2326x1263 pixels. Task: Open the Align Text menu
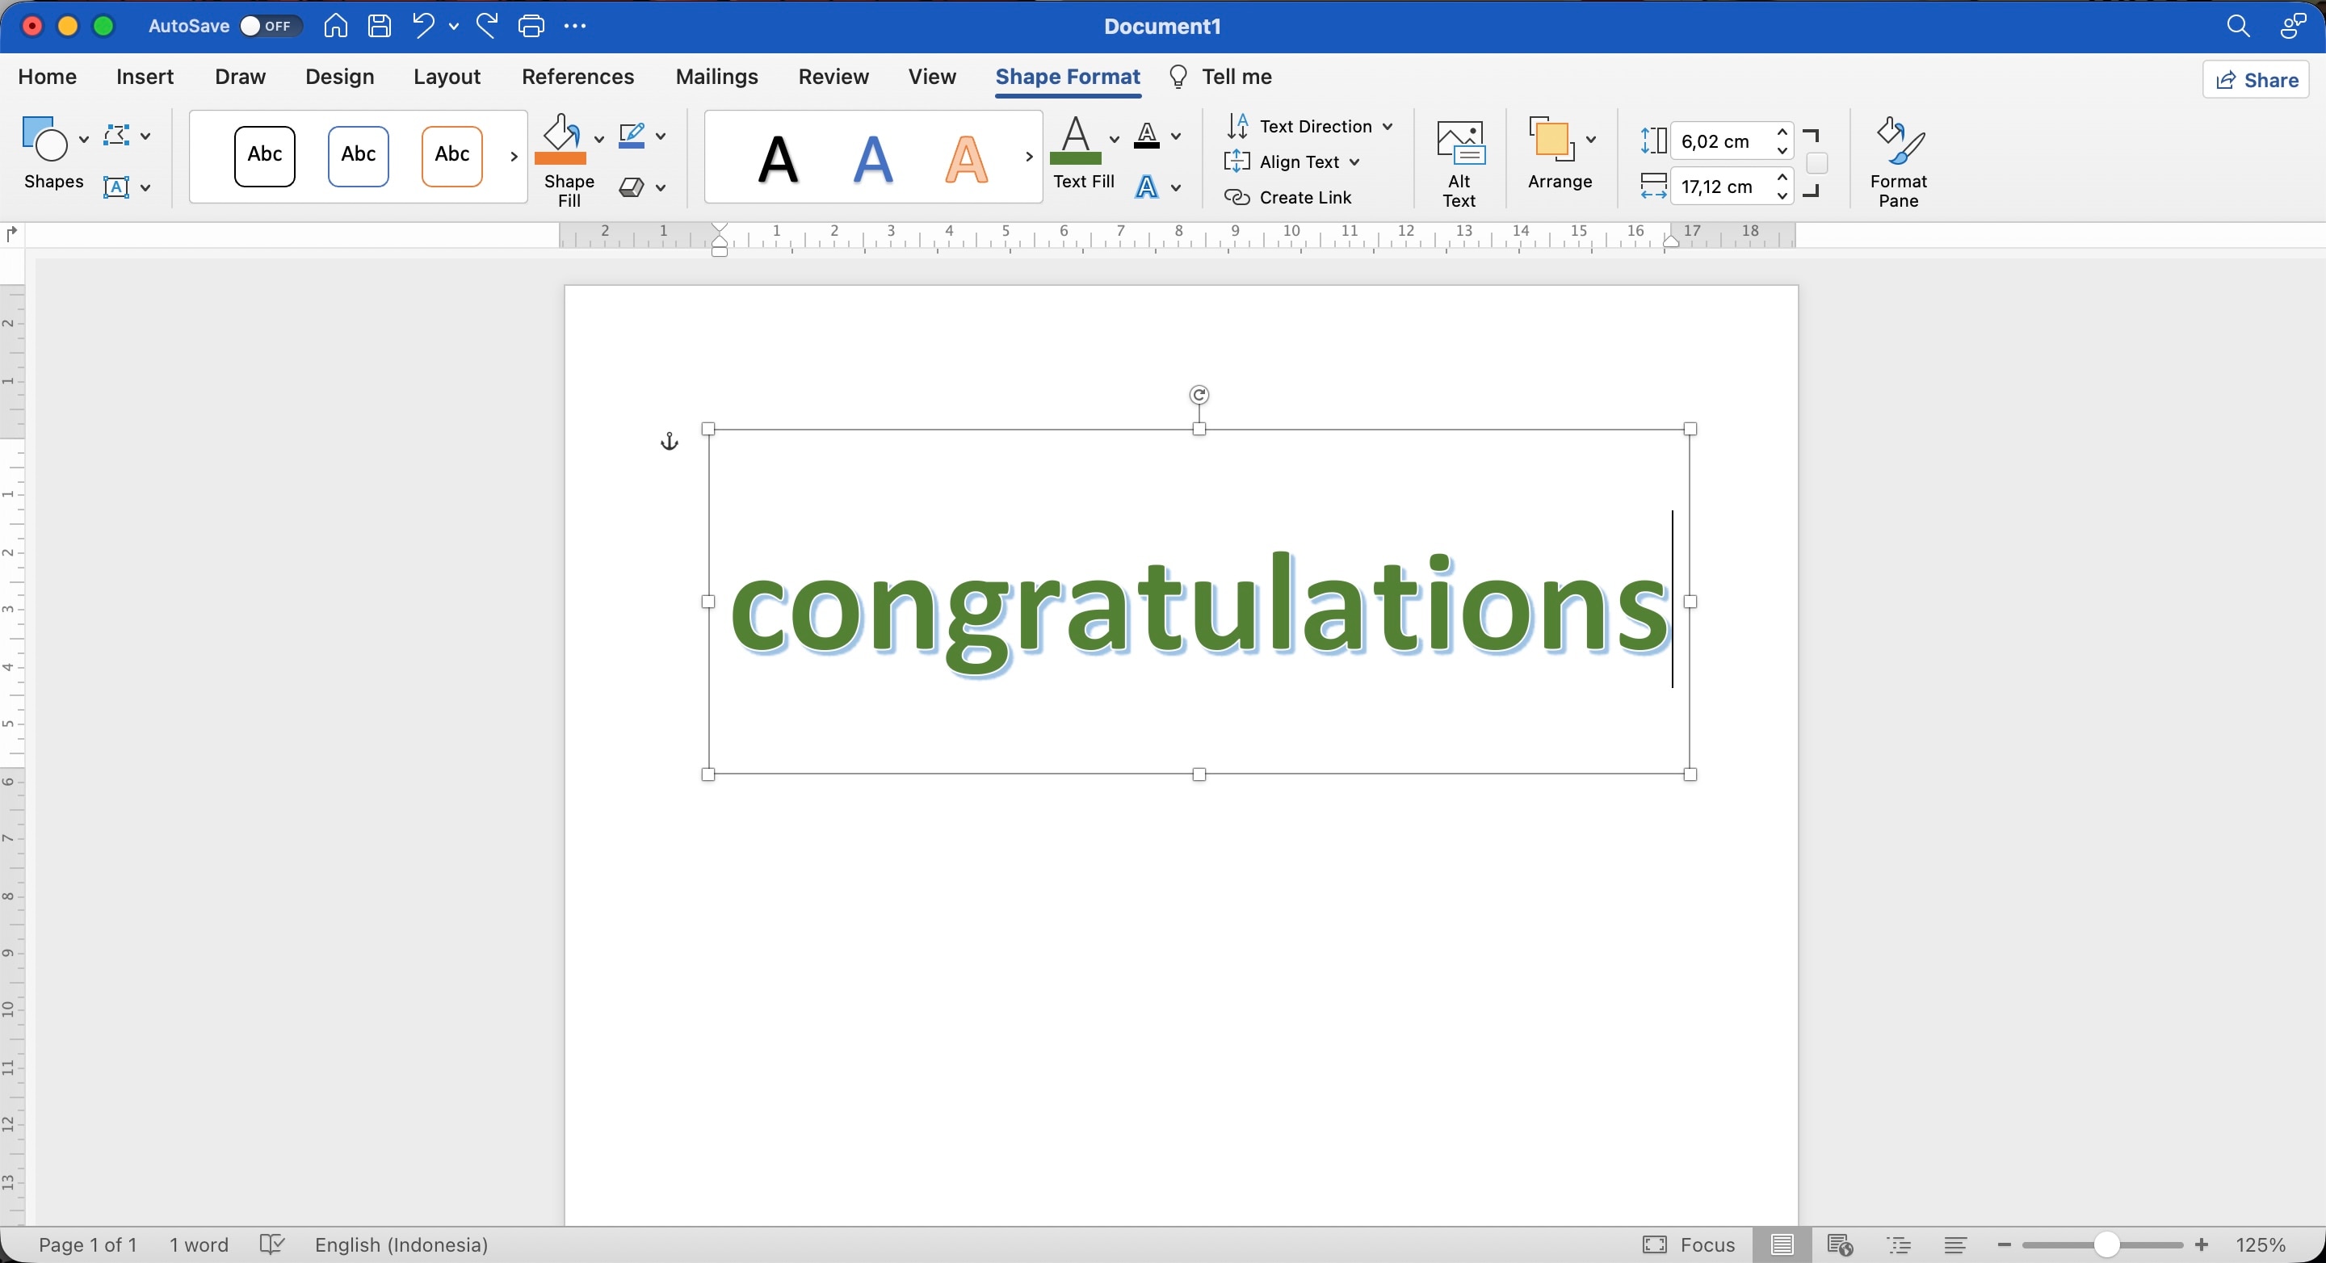1292,162
